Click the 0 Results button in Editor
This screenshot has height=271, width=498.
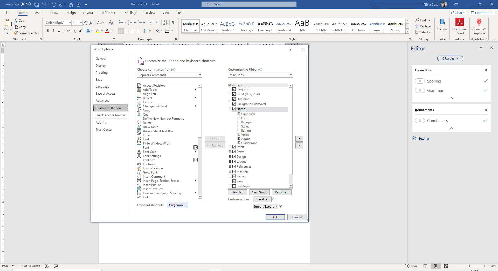click(450, 59)
